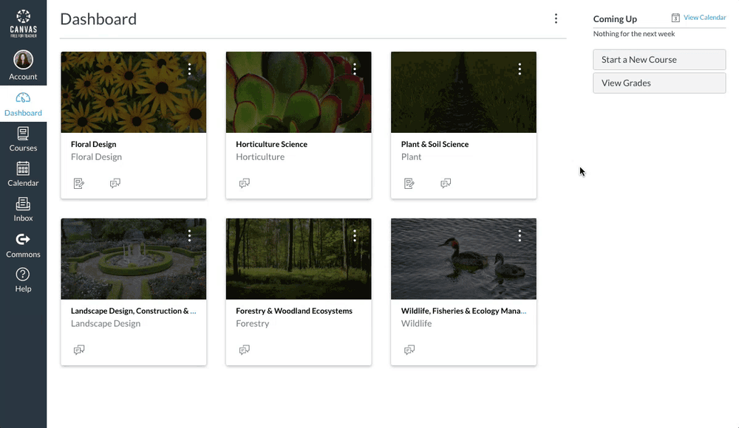Open the Calendar from the sidebar
Screen dimensions: 739x428
click(23, 172)
